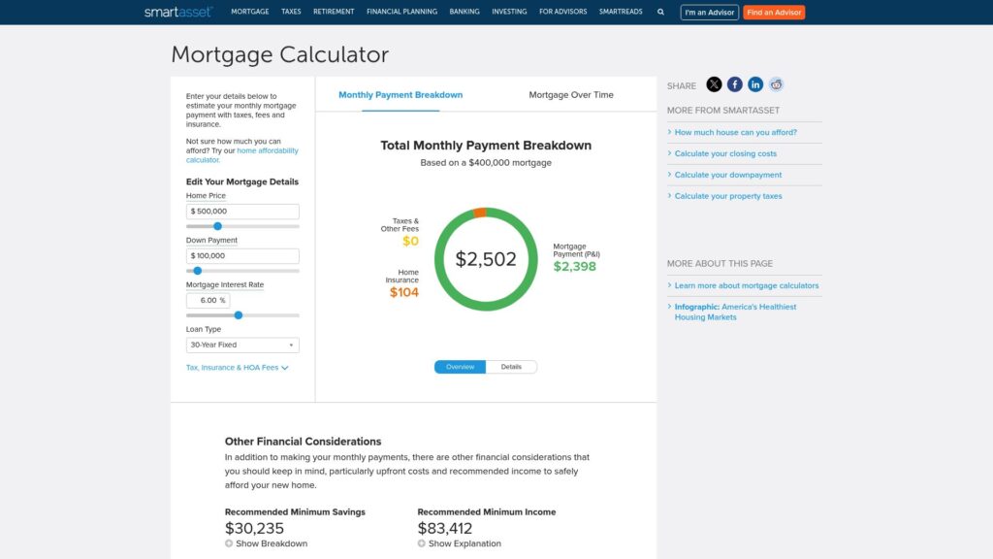Click the Mortgage Interest Rate slider handle
The image size is (993, 559).
[239, 315]
